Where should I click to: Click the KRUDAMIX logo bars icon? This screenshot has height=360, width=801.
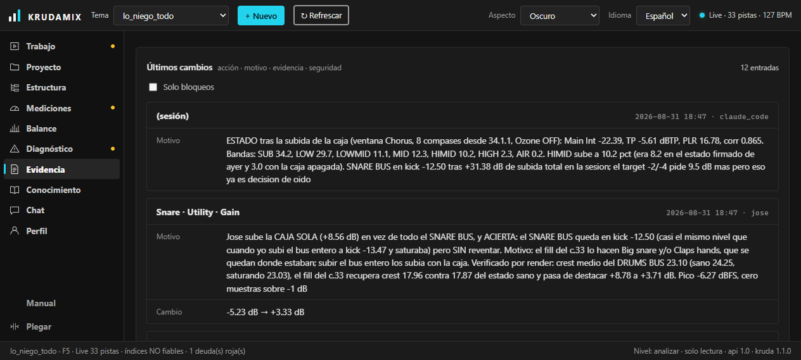click(15, 16)
